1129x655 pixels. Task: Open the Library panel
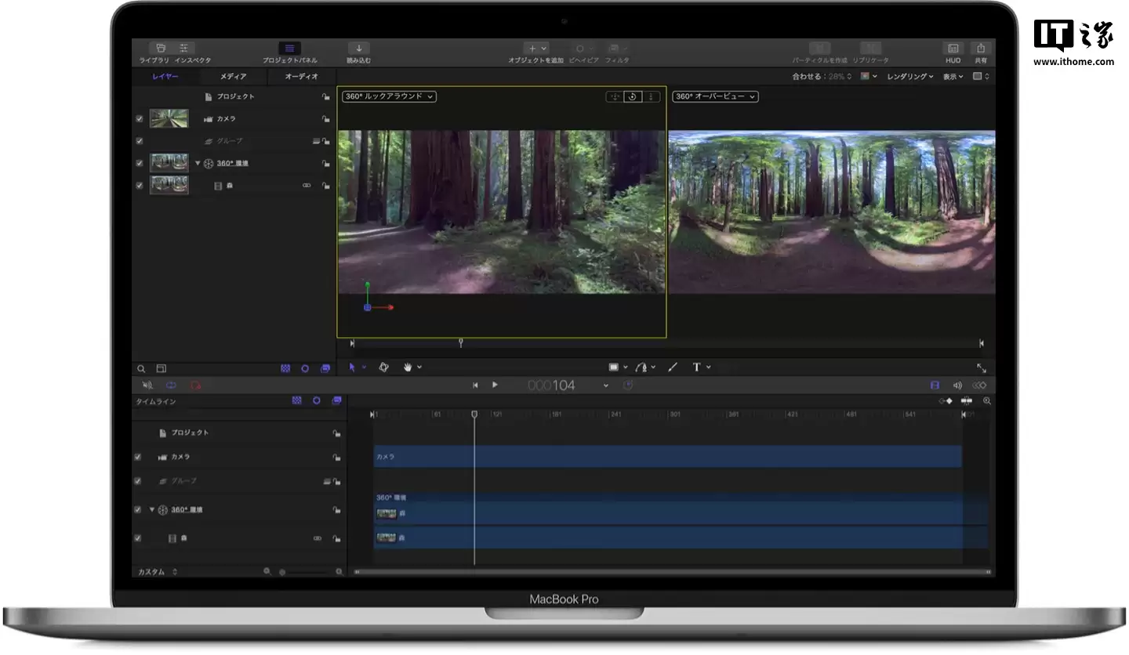pos(161,48)
